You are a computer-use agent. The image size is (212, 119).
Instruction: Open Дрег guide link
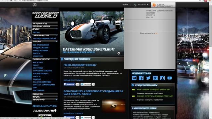pos(35,88)
